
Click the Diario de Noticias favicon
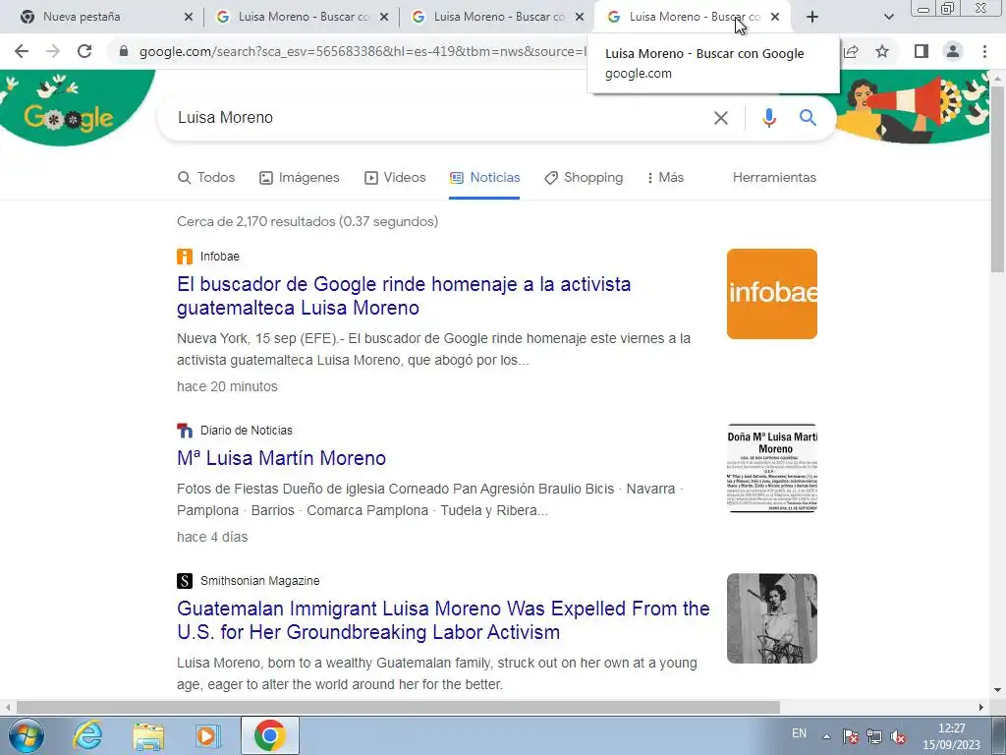click(x=184, y=431)
